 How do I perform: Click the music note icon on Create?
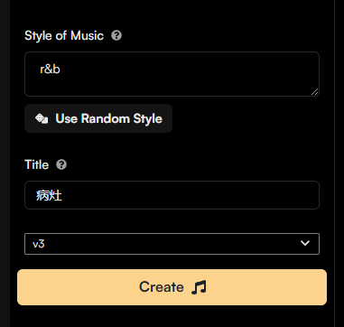(199, 287)
